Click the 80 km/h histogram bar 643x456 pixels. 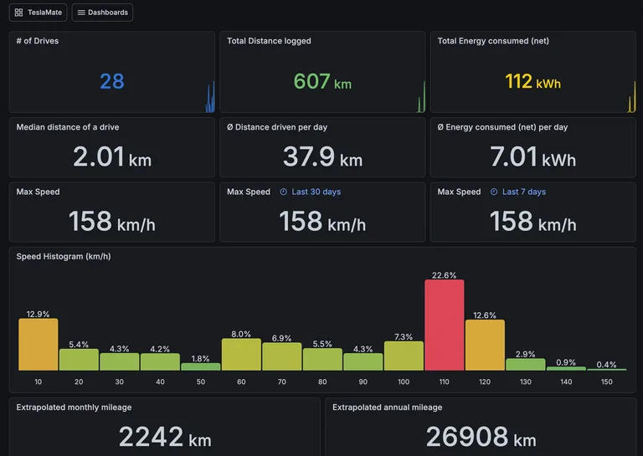pyautogui.click(x=322, y=360)
